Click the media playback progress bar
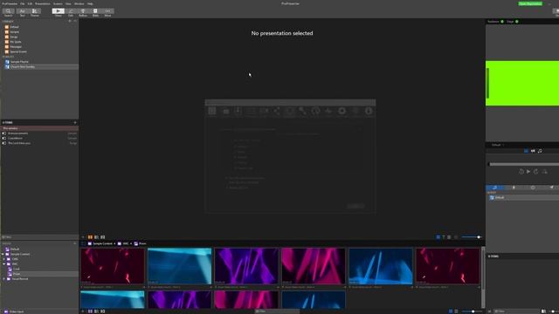This screenshot has width=559, height=314. tap(523, 164)
